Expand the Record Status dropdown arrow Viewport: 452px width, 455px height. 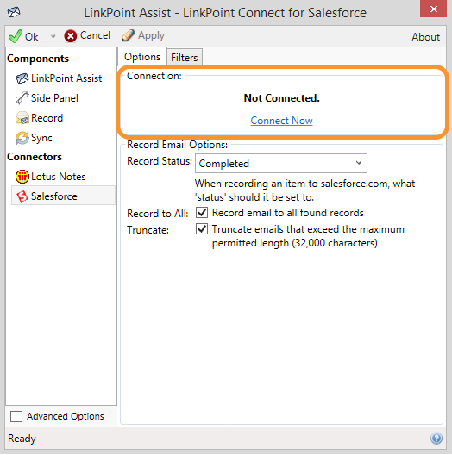pos(359,163)
